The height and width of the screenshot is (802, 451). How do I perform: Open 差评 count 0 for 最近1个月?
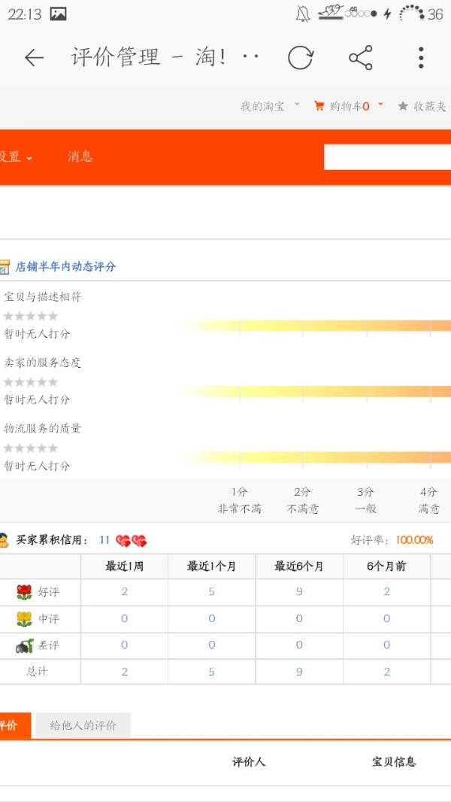tap(211, 646)
